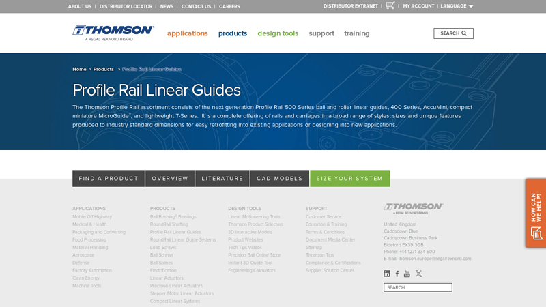Open Precision Ball Online Store link
Image resolution: width=546 pixels, height=307 pixels.
pos(254,255)
